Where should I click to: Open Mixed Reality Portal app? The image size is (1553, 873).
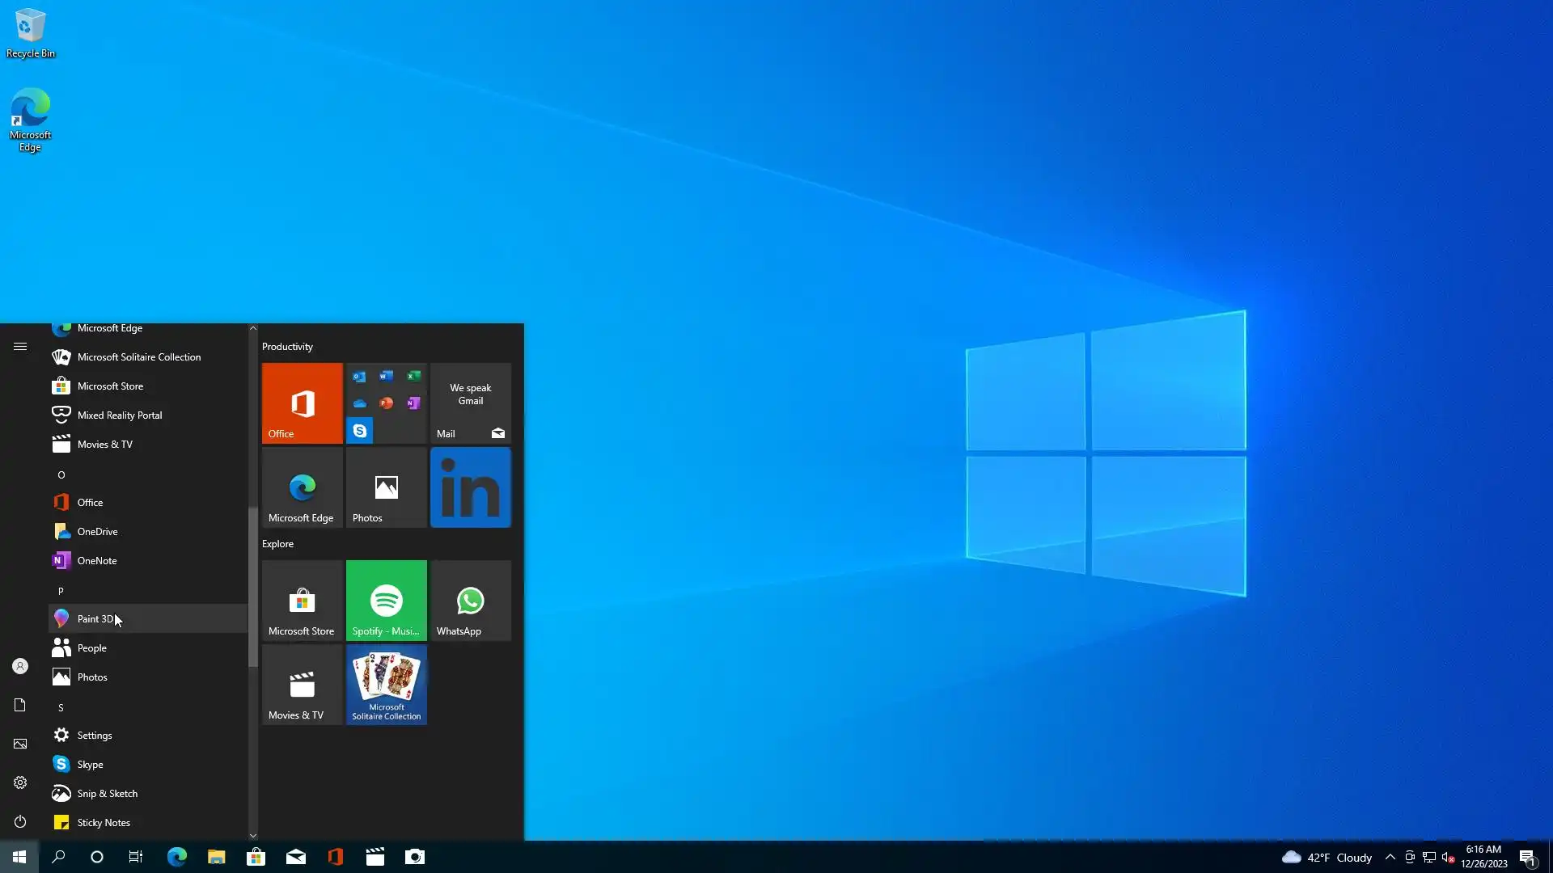[119, 415]
